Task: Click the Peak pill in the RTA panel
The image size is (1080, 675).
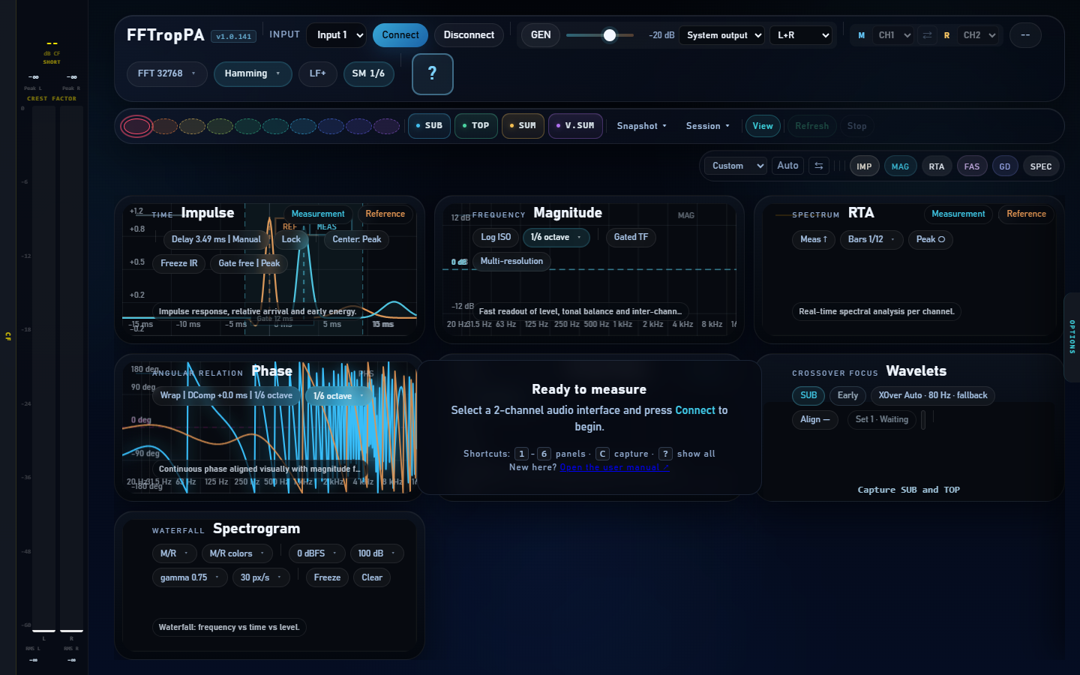Action: coord(931,239)
